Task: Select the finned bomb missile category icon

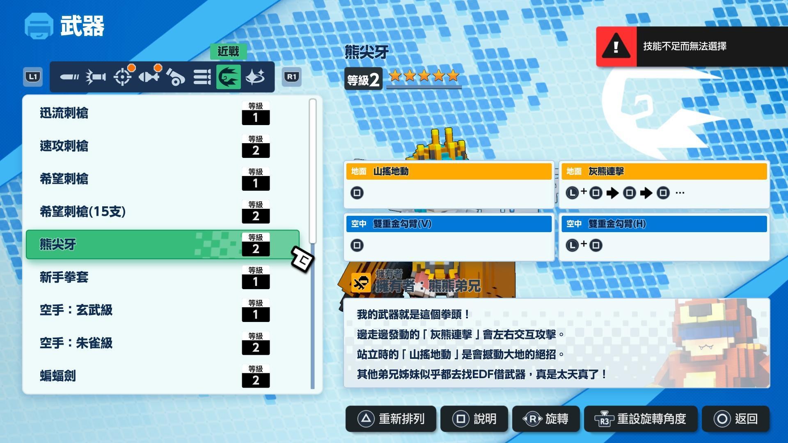Action: coord(149,77)
